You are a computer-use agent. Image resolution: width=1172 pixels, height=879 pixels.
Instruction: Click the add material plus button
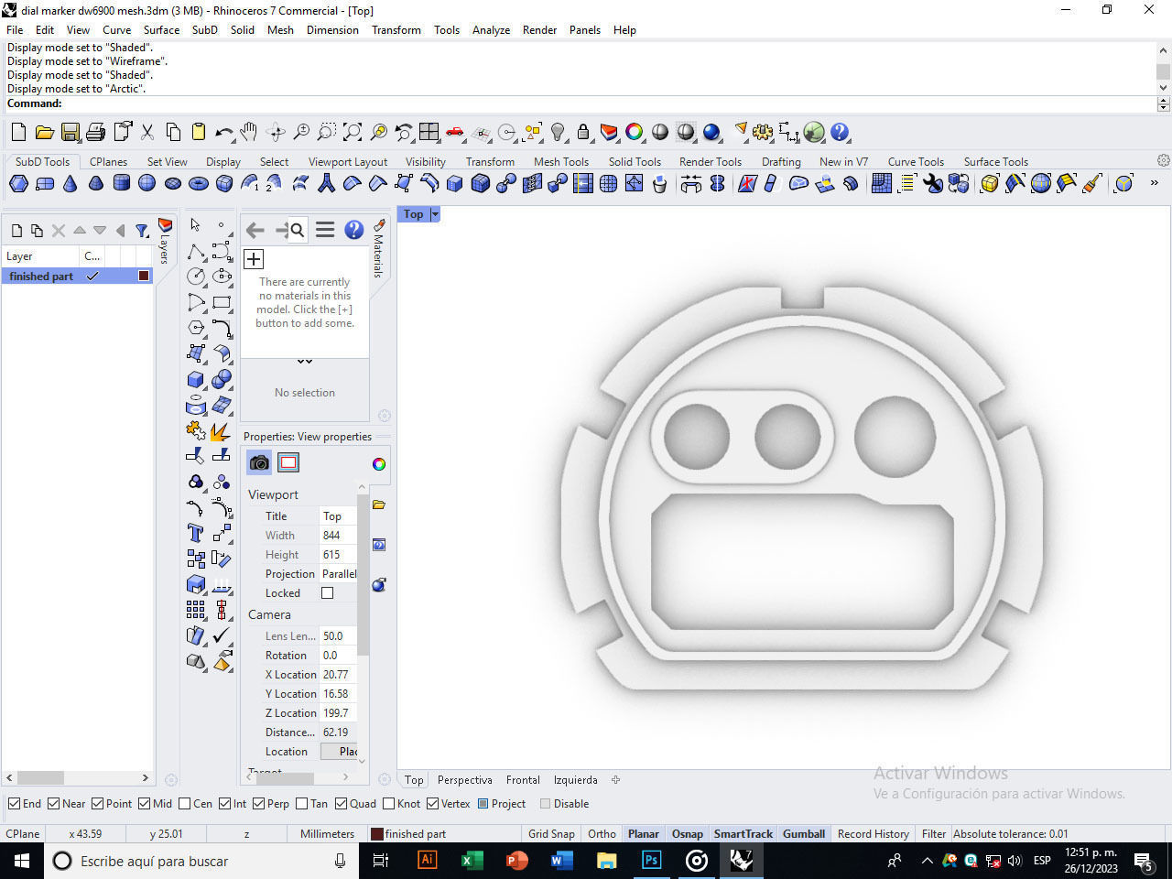[255, 259]
